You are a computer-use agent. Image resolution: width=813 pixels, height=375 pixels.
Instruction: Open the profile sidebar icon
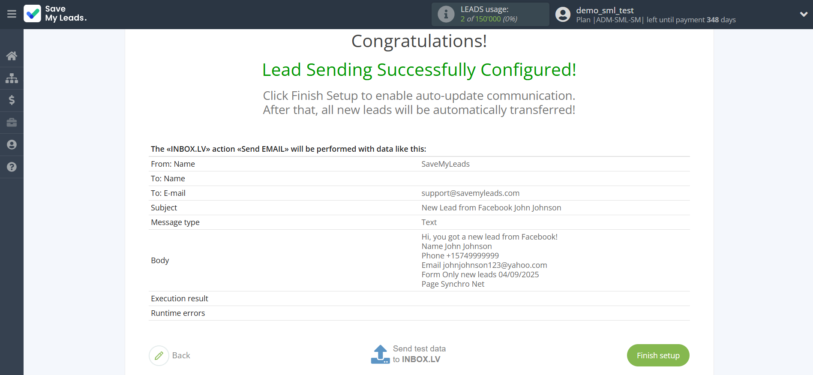point(12,145)
